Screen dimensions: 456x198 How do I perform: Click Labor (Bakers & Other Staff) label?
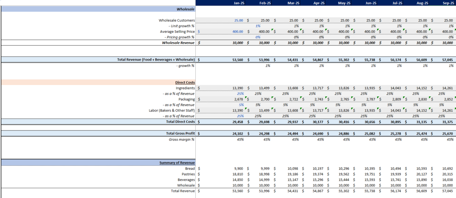[172, 111]
